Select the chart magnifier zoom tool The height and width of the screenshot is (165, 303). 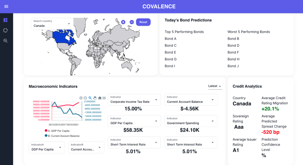(90, 98)
